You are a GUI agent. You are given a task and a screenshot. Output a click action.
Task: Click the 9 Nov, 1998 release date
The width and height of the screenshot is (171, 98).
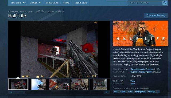(x=136, y=76)
